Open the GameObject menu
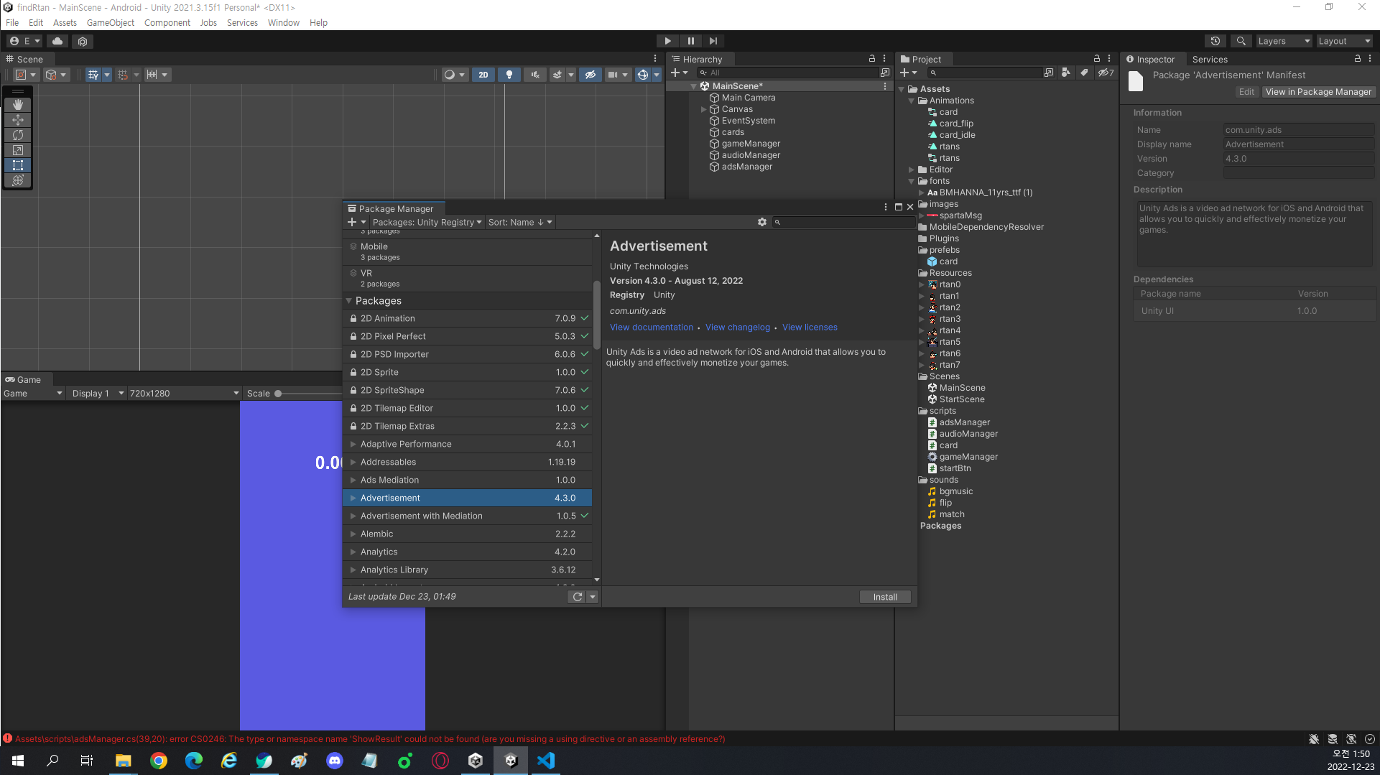This screenshot has width=1380, height=775. pyautogui.click(x=111, y=22)
